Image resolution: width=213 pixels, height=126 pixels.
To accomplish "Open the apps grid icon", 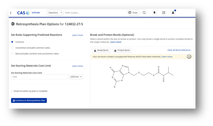I will pyautogui.click(x=164, y=12).
